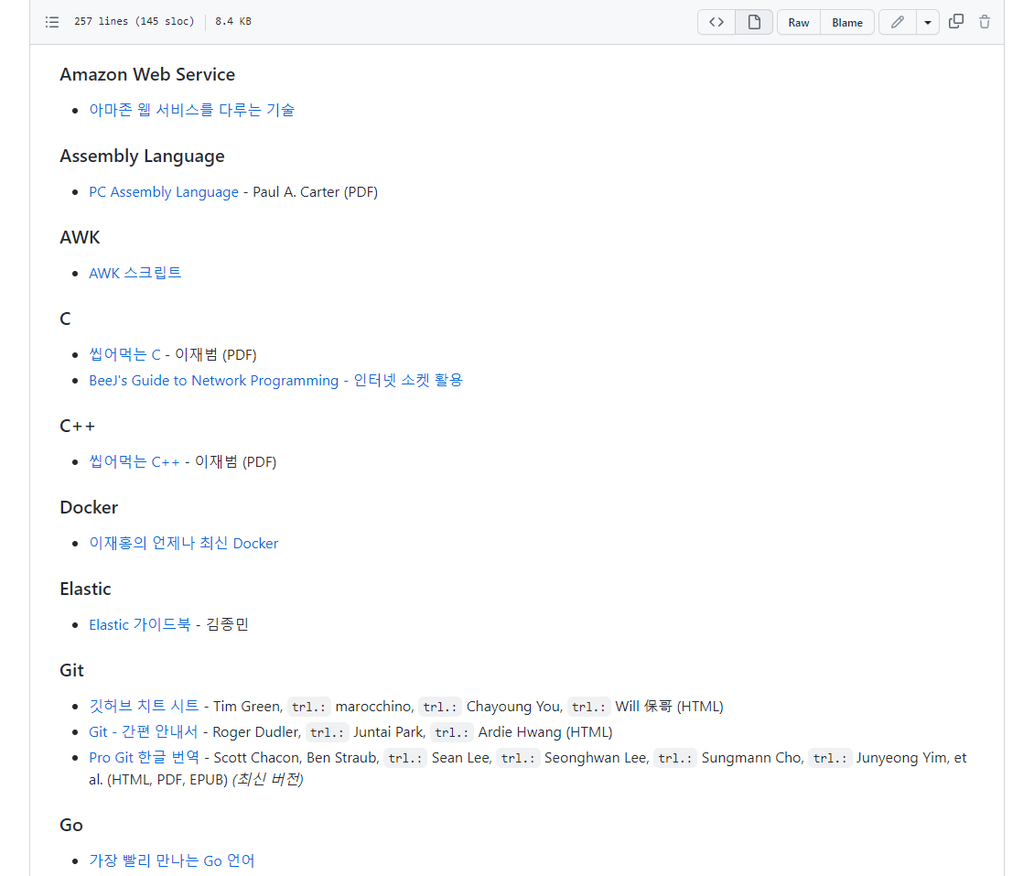Open 이재홍의 언제나 최신 Docker link
Image resolution: width=1034 pixels, height=876 pixels.
pyautogui.click(x=183, y=543)
